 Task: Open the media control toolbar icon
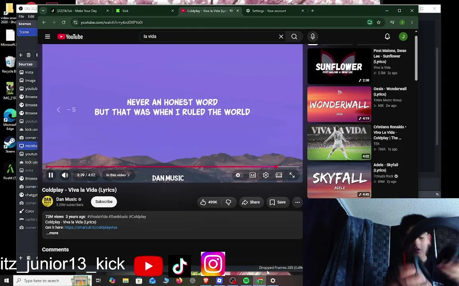(x=392, y=22)
